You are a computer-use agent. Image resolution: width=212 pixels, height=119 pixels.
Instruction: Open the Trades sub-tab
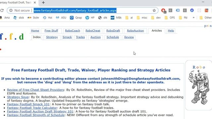pyautogui.click(x=80, y=37)
